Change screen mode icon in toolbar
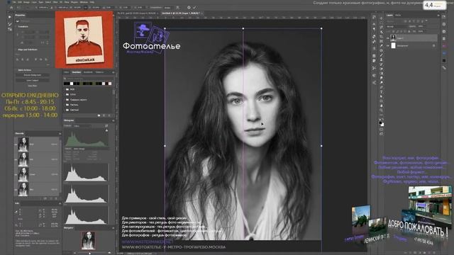Viewport: 454px width, 255px height. [x=382, y=134]
